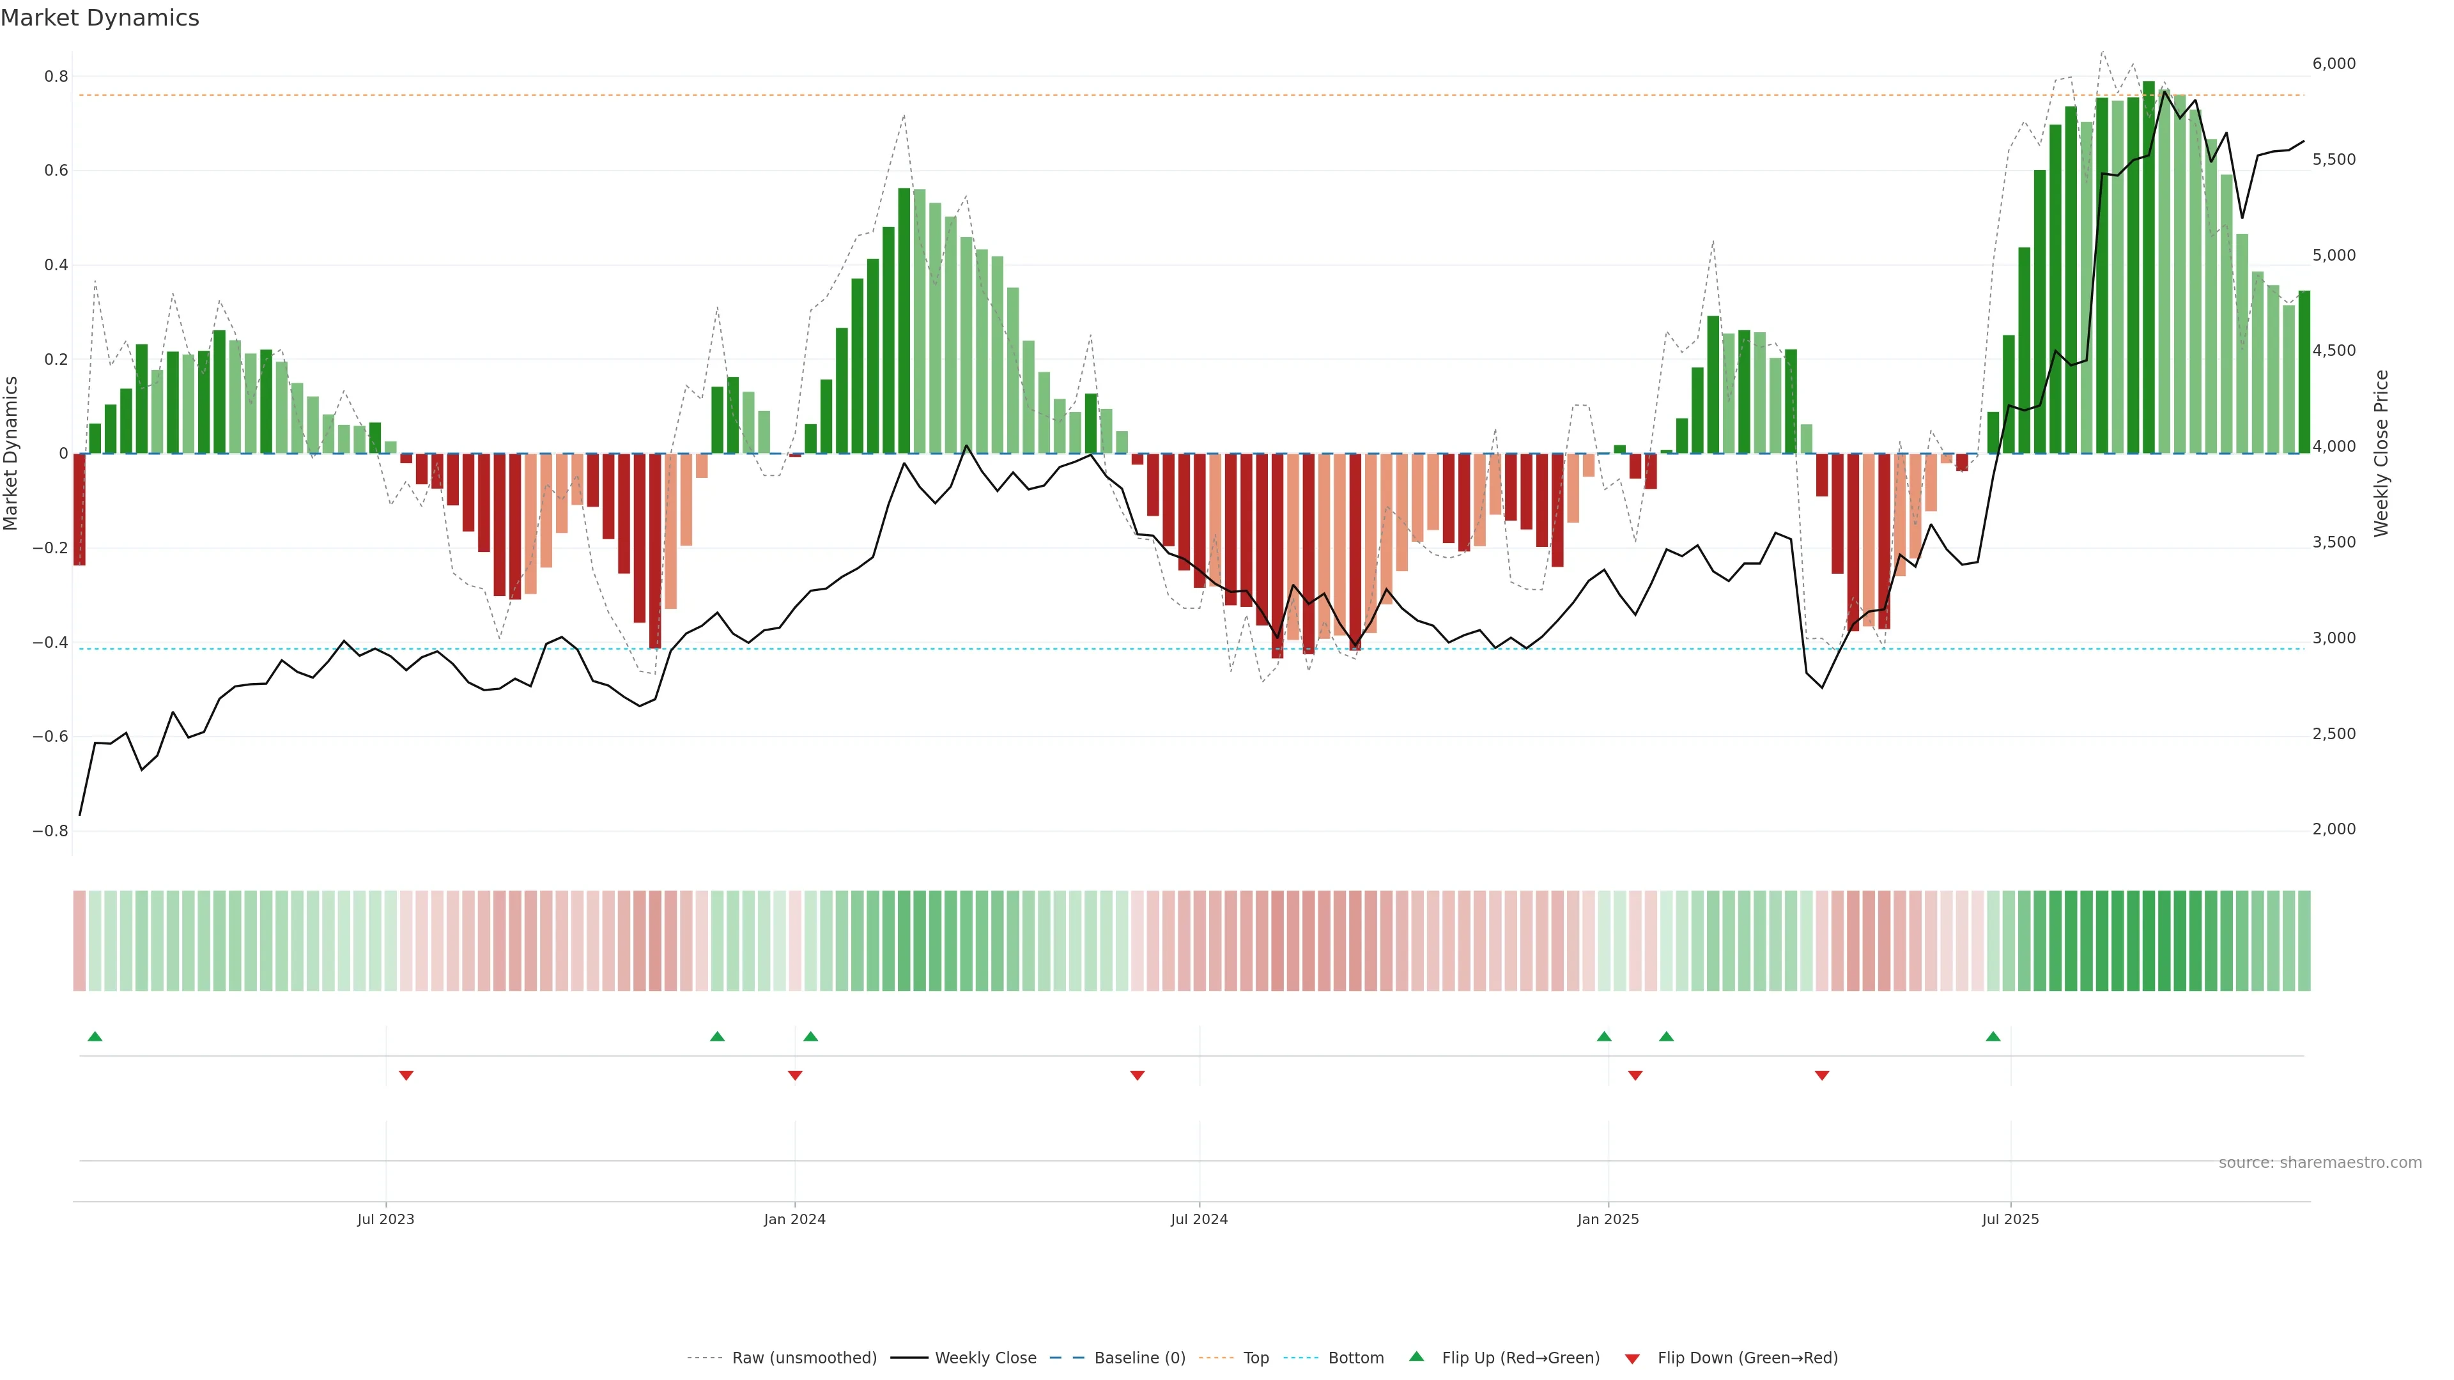Click the Market Dynamics chart title

click(x=100, y=18)
